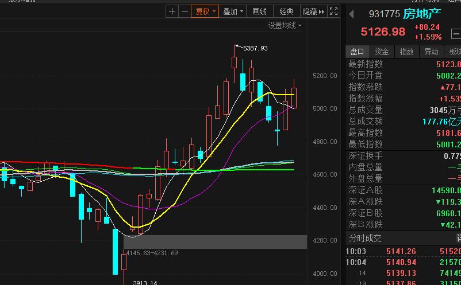The height and width of the screenshot is (285, 461).
Task: Click the 177.76亿 turnover value
Action: [x=441, y=122]
